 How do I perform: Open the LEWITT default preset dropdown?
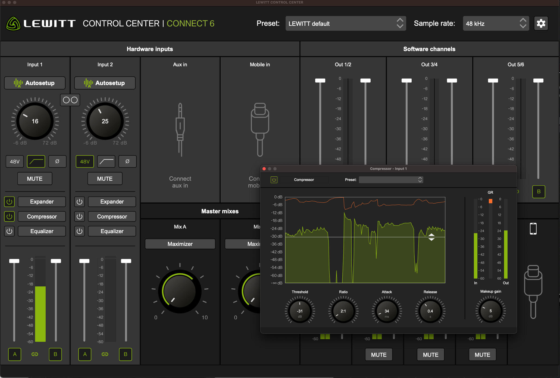point(345,23)
